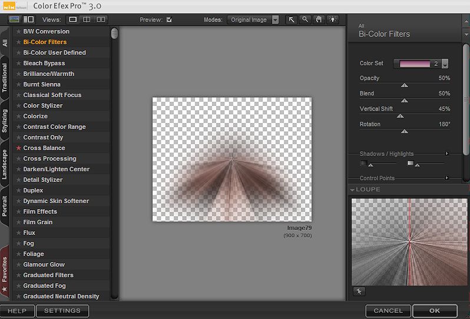
Task: Open the Color Set dropdown
Action: 445,64
